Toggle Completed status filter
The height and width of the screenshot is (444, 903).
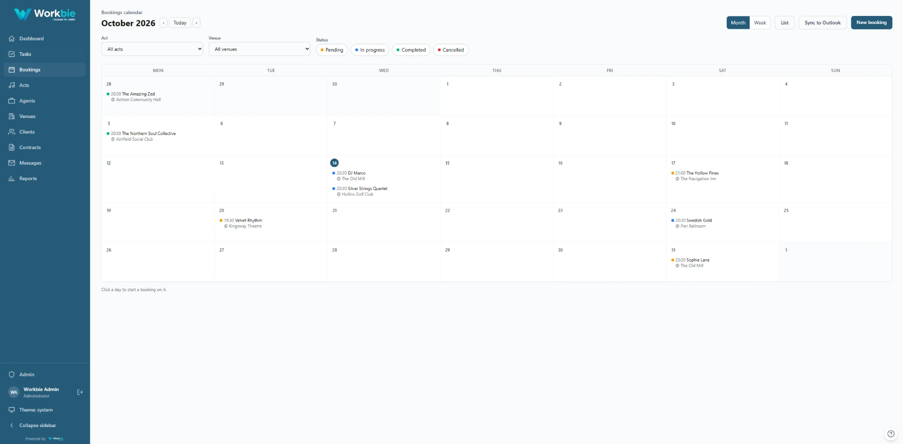coord(411,50)
